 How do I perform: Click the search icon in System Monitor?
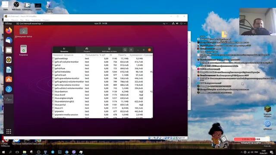[125, 50]
